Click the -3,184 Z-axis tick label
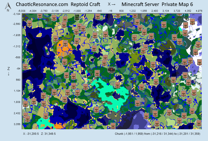The width and height of the screenshot is (208, 141). [16, 14]
